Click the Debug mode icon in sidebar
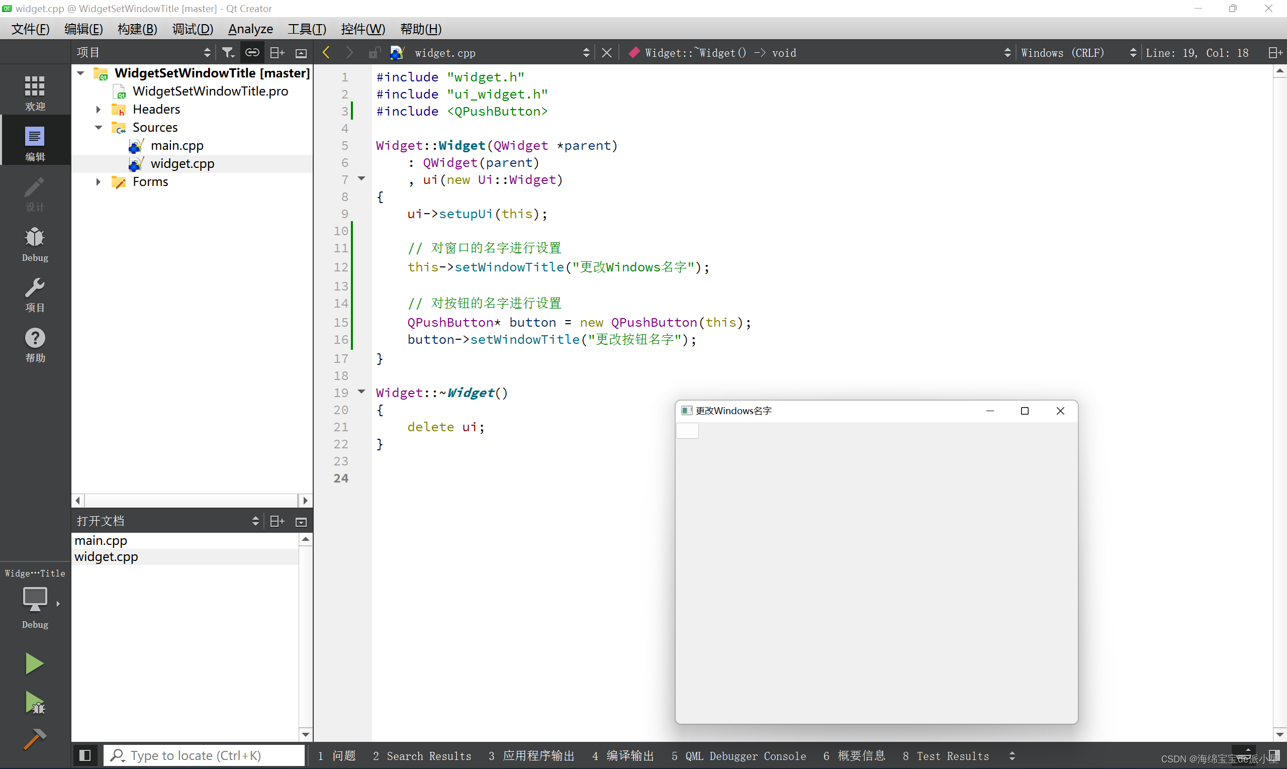This screenshot has height=769, width=1287. coord(34,243)
